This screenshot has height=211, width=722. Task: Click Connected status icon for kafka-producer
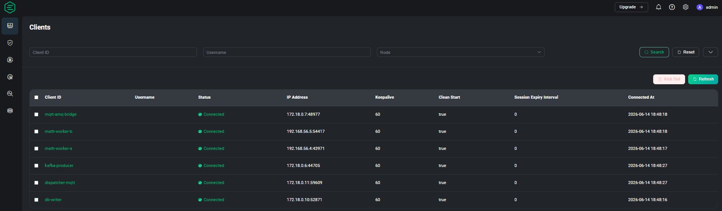tap(200, 166)
